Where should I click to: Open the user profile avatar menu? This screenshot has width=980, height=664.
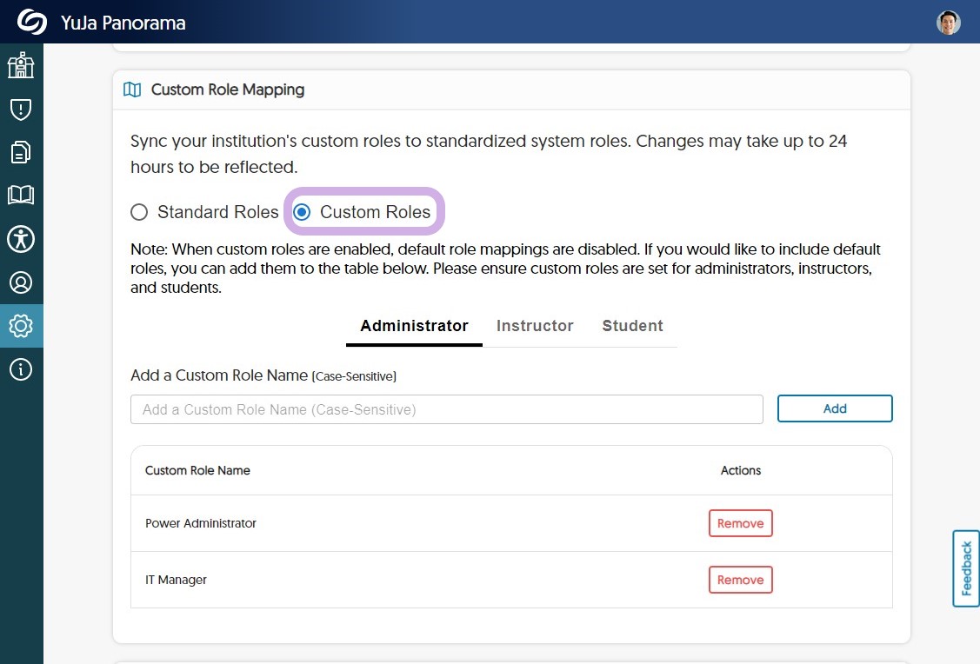tap(948, 23)
